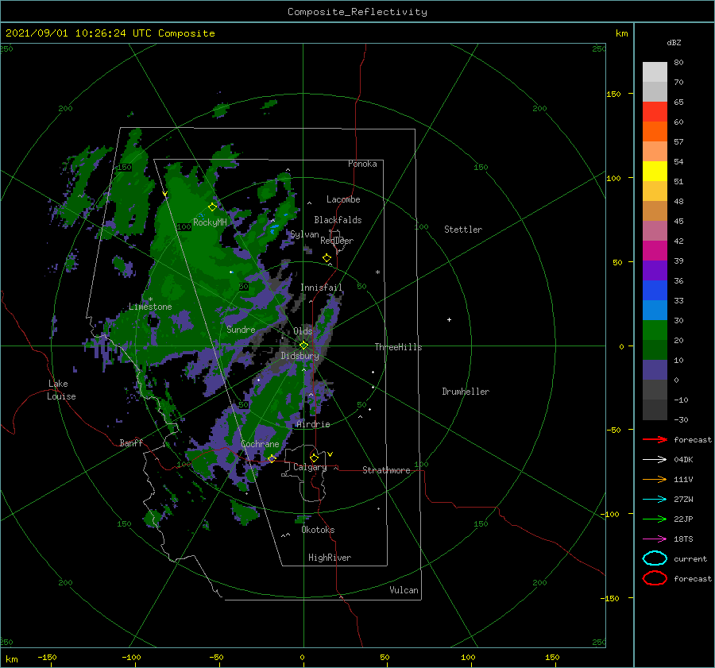Image resolution: width=715 pixels, height=668 pixels.
Task: Click the Innisfail city label
Action: tap(321, 288)
